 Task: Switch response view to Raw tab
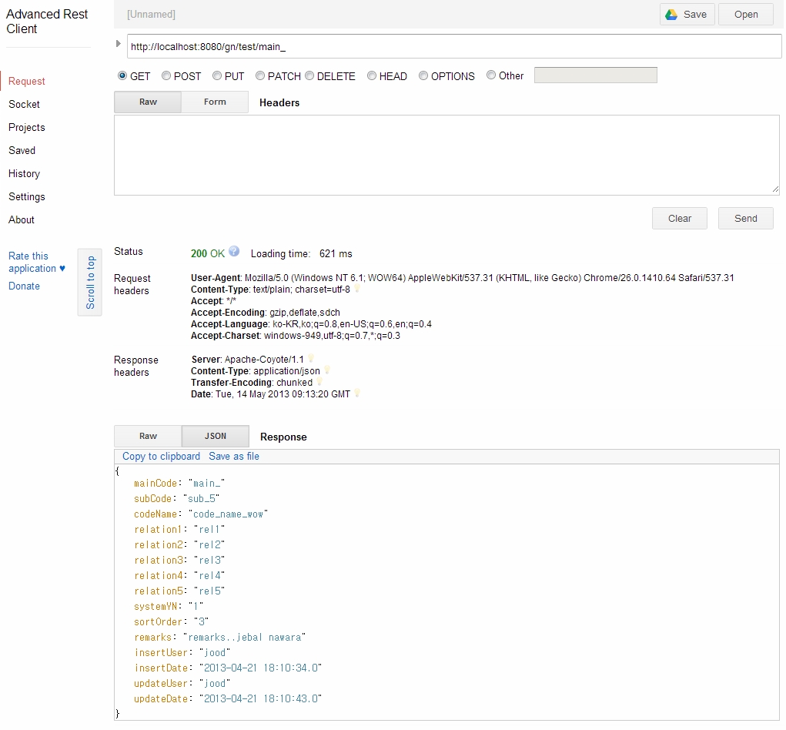point(148,437)
